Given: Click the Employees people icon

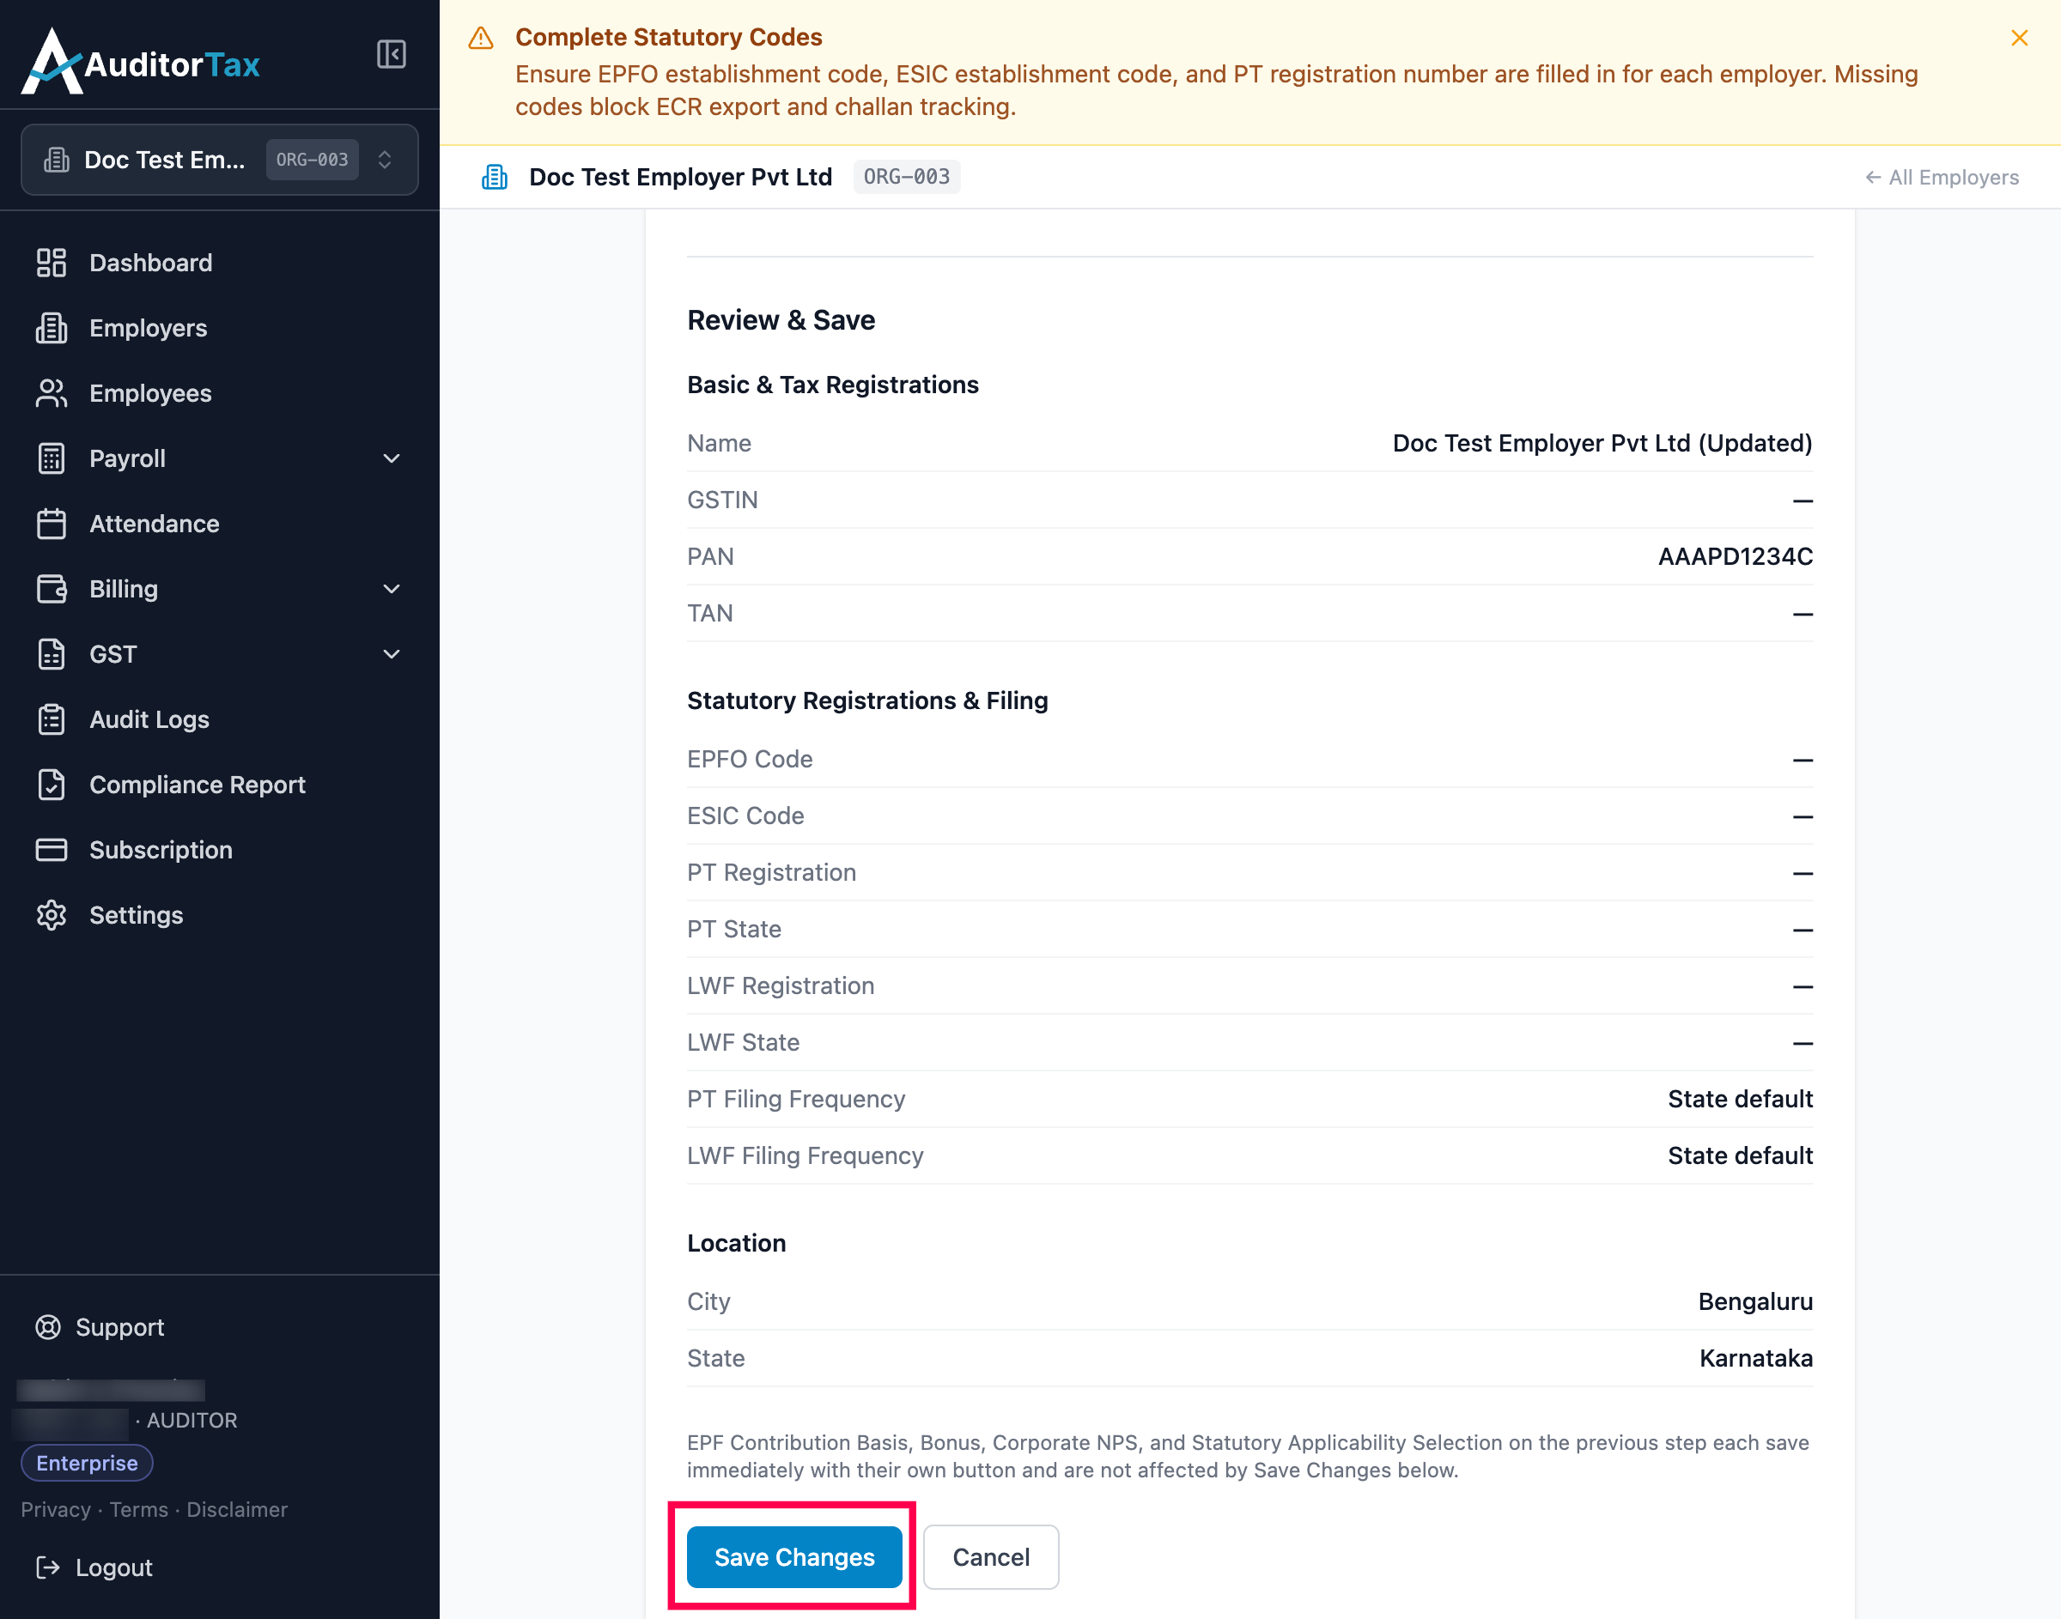Looking at the screenshot, I should coord(52,393).
